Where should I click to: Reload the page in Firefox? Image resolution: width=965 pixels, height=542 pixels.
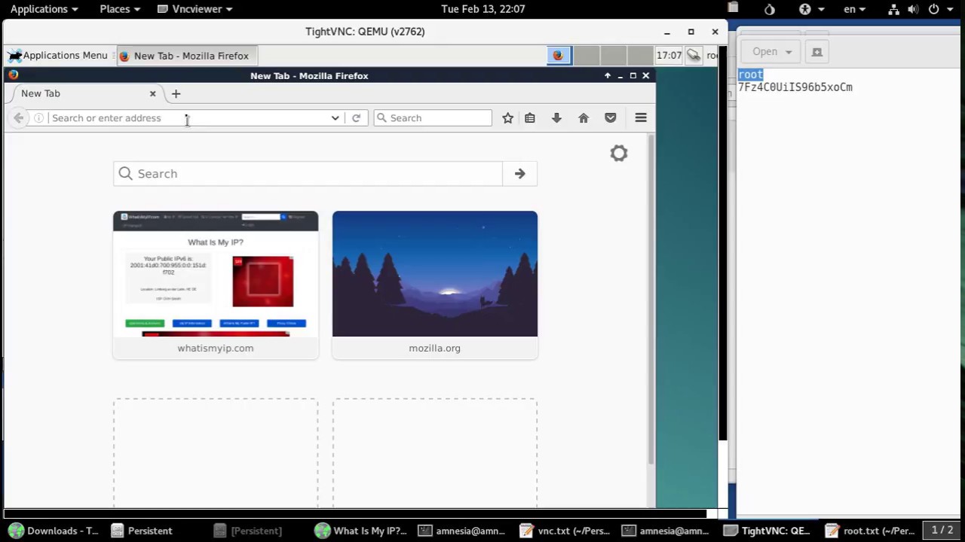(356, 118)
